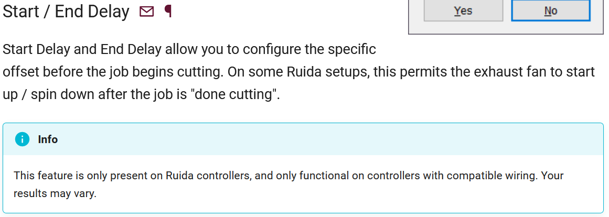The image size is (609, 217).
Task: Click the pilcrow permalink icon by the heading
Action: [x=168, y=11]
